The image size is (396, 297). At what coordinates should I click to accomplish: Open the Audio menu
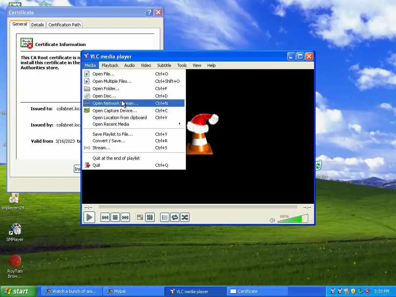(129, 65)
